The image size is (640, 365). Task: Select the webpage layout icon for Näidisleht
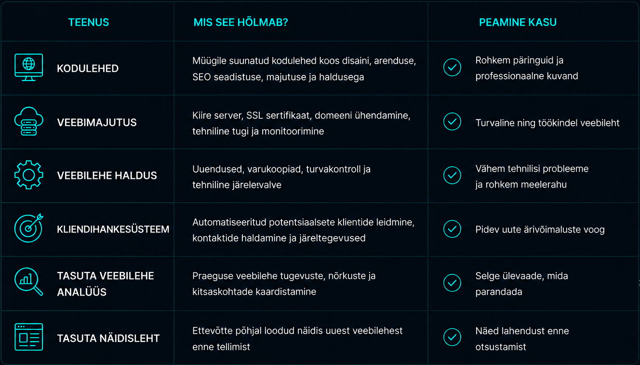28,337
